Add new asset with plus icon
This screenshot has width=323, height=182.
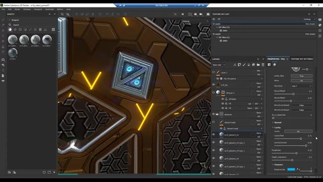point(54,172)
